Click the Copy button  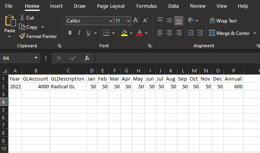[28, 27]
